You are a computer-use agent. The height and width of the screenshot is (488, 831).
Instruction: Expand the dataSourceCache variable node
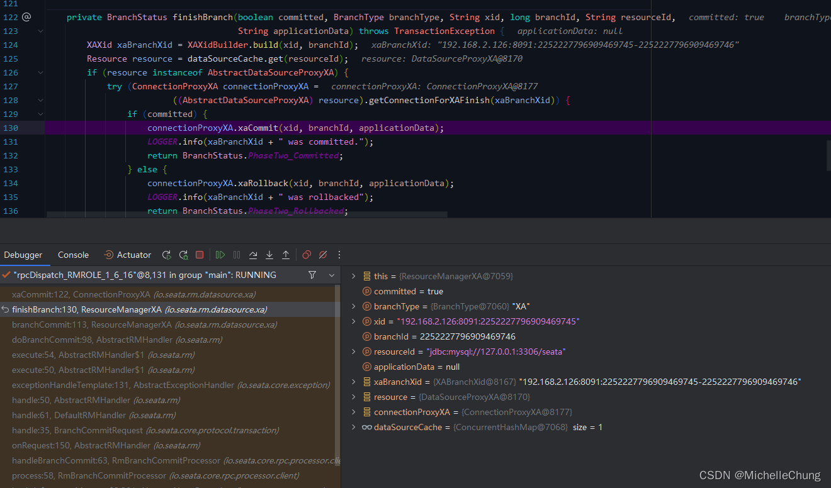click(353, 427)
